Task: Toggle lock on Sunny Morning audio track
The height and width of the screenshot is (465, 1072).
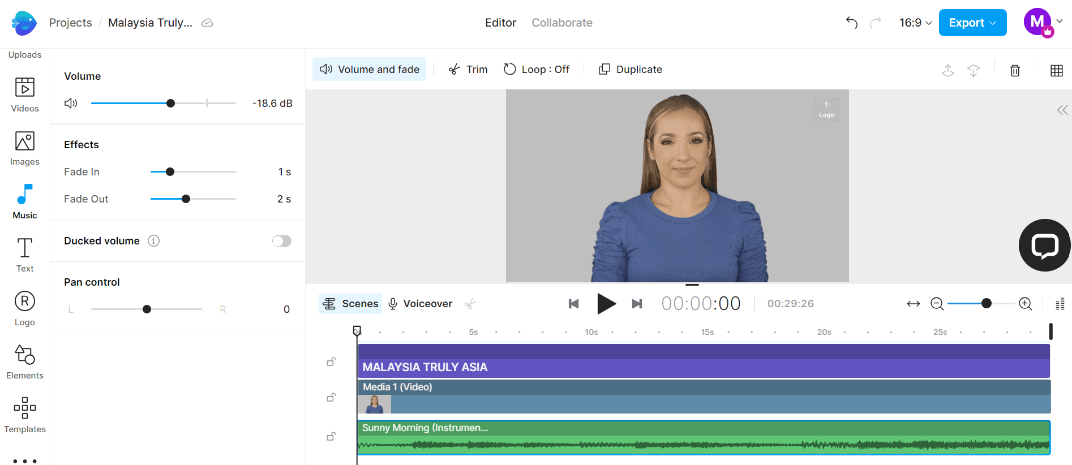Action: (x=331, y=436)
